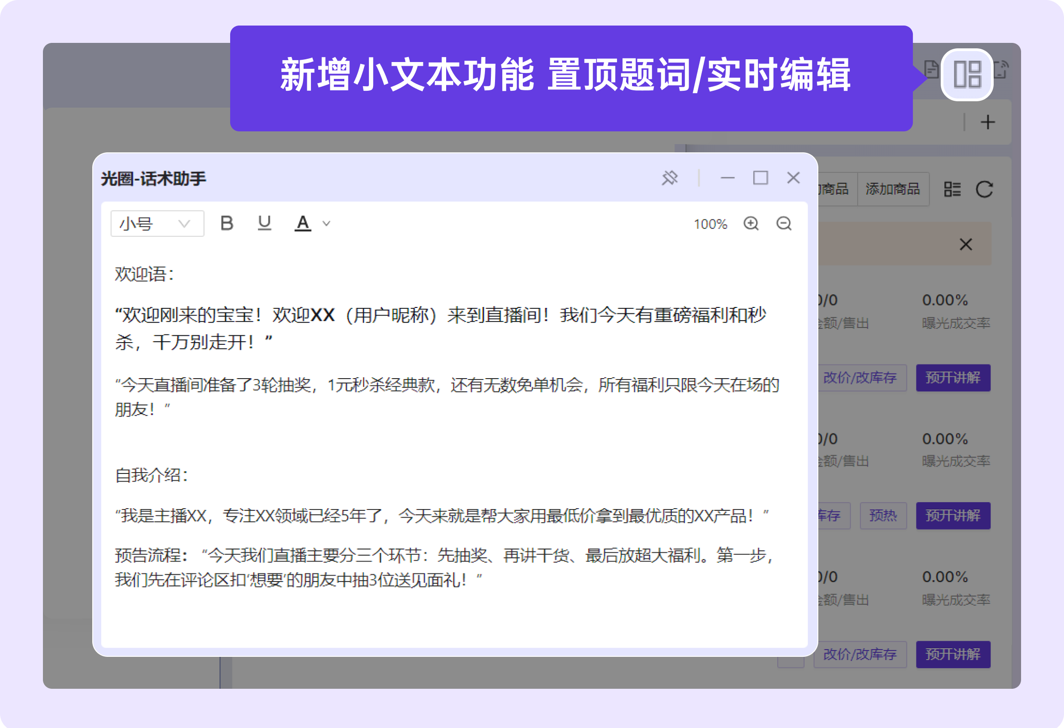
Task: Click the font color A icon
Action: point(302,223)
